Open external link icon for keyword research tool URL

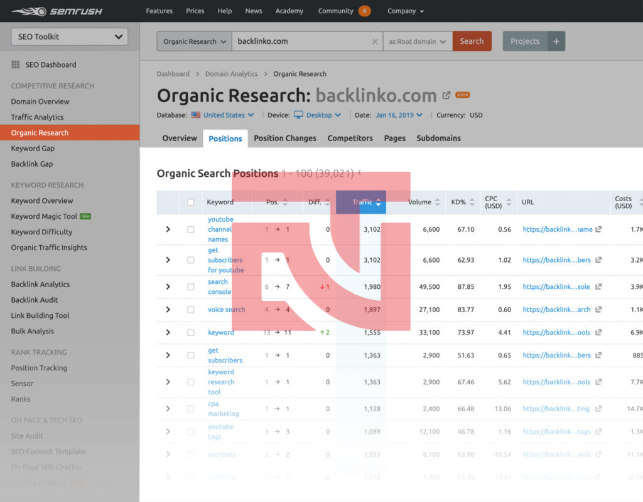tap(598, 382)
